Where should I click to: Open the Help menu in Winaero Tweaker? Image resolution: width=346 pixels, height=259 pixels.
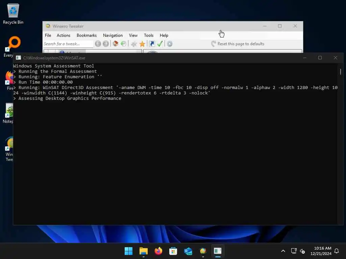pos(164,35)
